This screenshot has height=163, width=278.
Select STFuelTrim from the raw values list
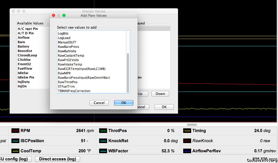pos(66,87)
